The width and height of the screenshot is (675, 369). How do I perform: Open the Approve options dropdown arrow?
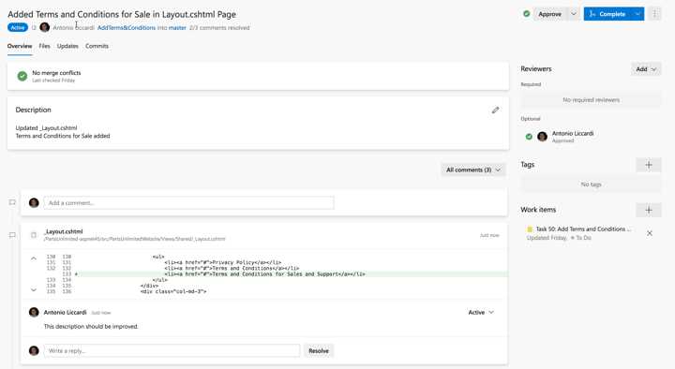(574, 14)
